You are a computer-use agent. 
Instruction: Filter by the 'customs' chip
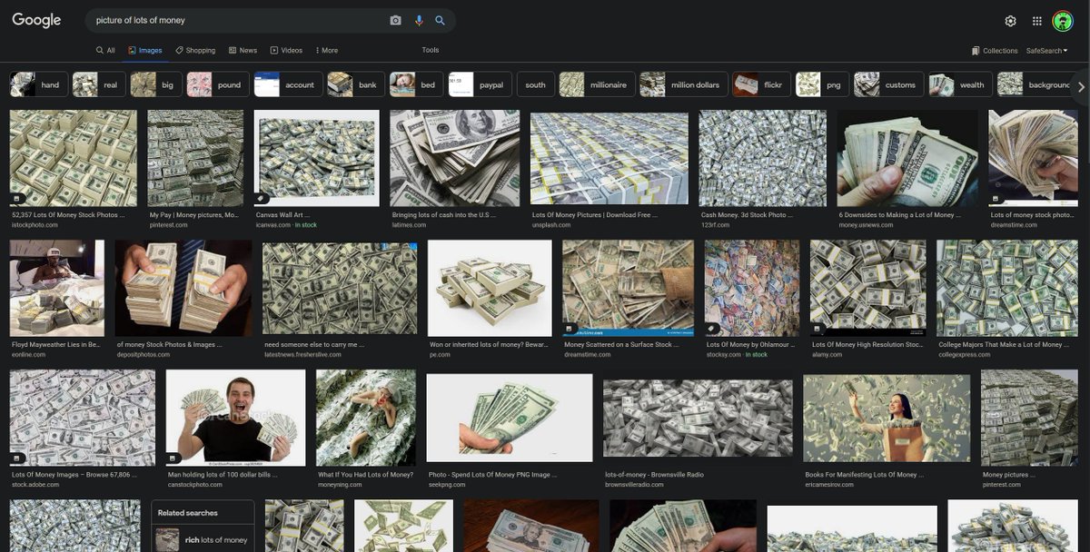point(888,84)
